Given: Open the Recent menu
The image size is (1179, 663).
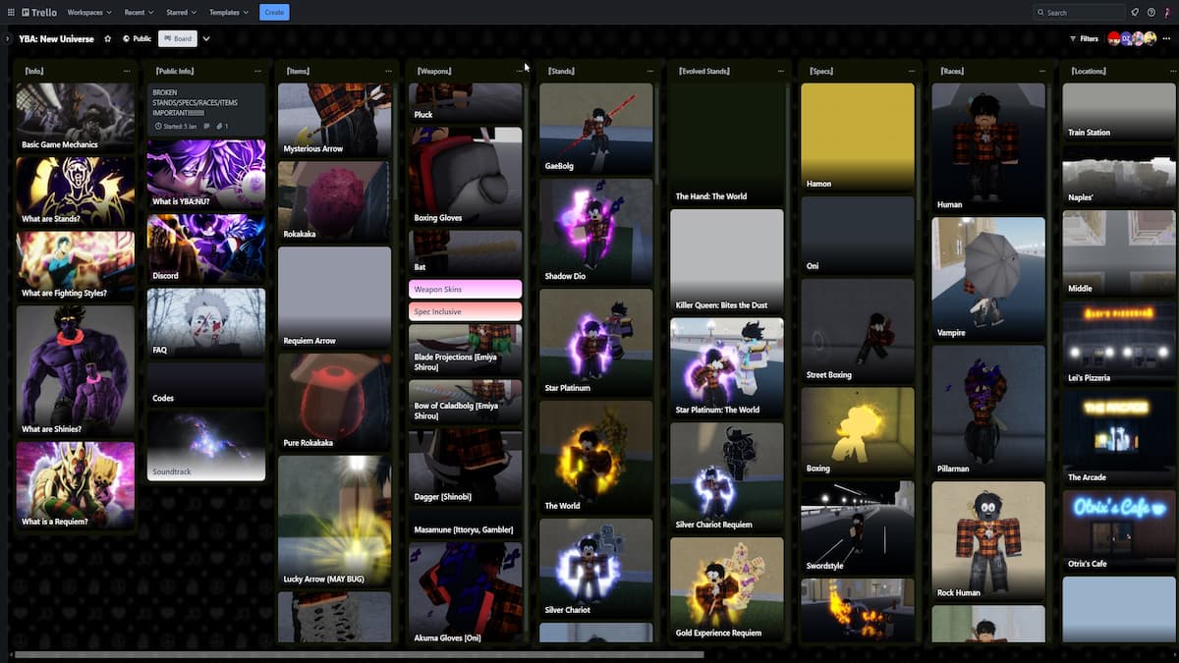Looking at the screenshot, I should coord(139,13).
